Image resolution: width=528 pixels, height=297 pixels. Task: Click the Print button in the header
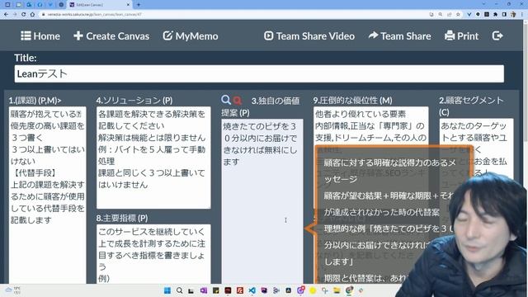tap(461, 36)
